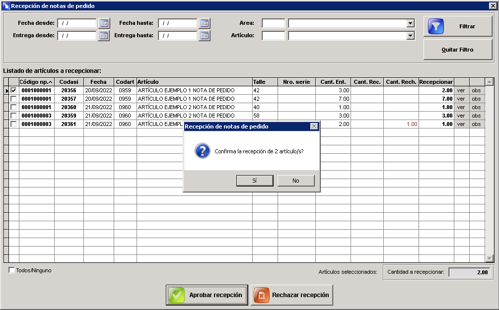499x310 pixels.
Task: Click 'ver' for Codasi 20361 row
Action: pyautogui.click(x=461, y=124)
